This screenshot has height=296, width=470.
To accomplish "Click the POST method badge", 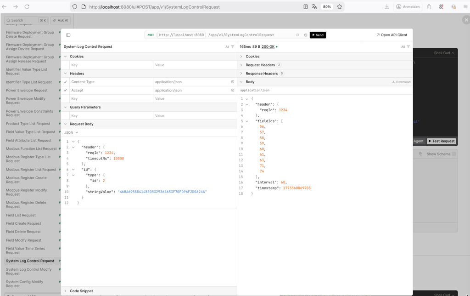I will click(151, 35).
